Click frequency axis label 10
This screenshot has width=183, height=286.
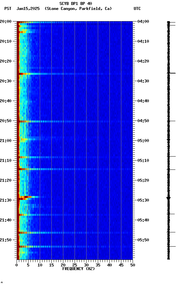[x=40, y=265]
